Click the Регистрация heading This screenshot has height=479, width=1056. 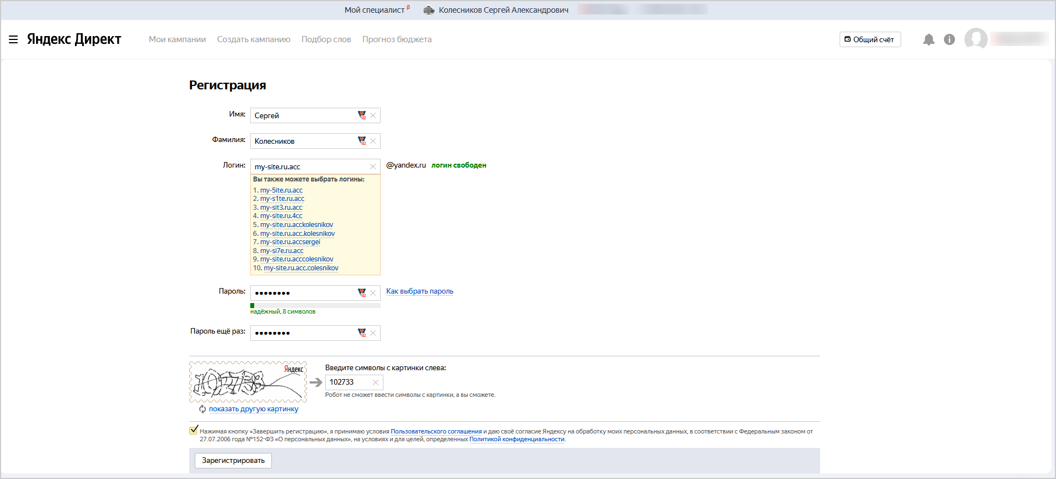click(x=228, y=85)
